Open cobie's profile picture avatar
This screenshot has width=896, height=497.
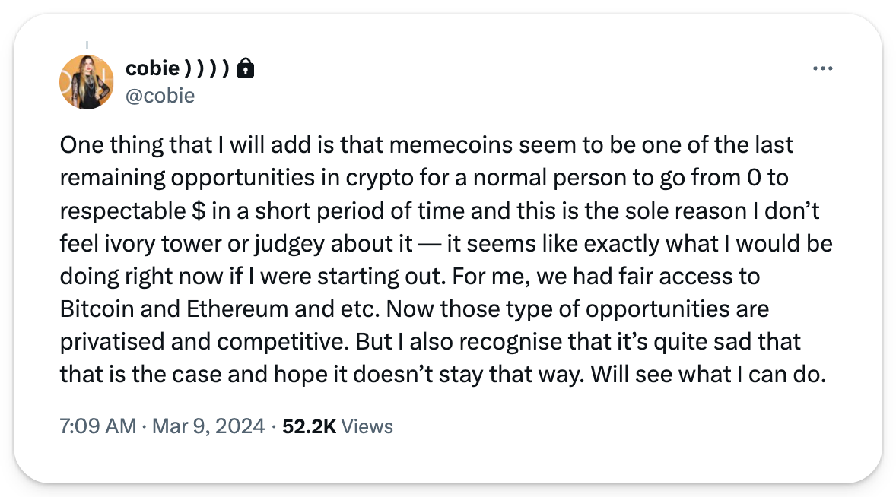pyautogui.click(x=86, y=81)
